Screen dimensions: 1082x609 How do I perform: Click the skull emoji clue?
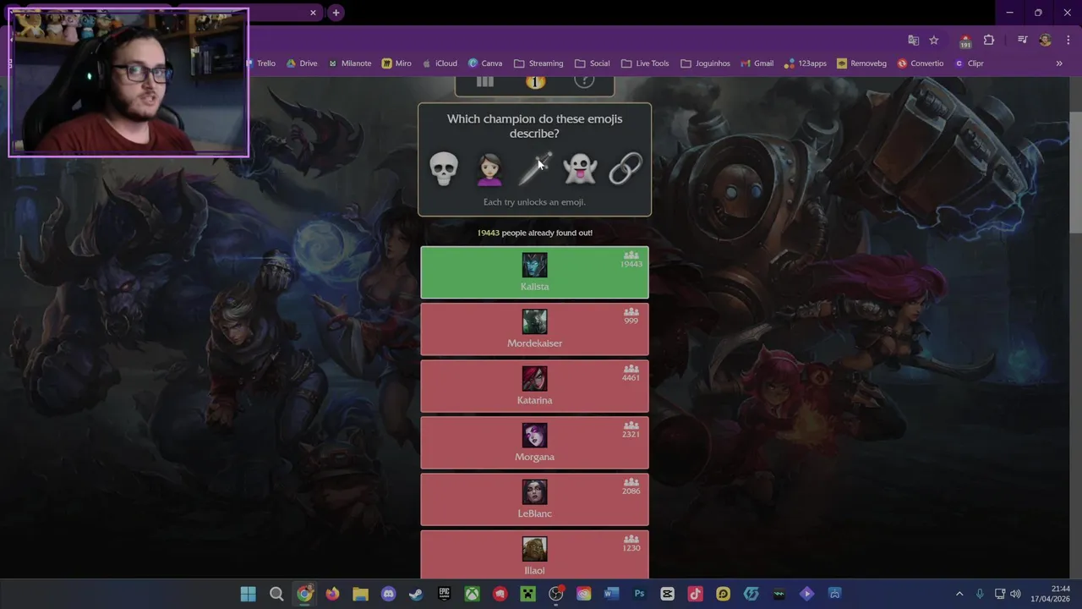pyautogui.click(x=444, y=168)
